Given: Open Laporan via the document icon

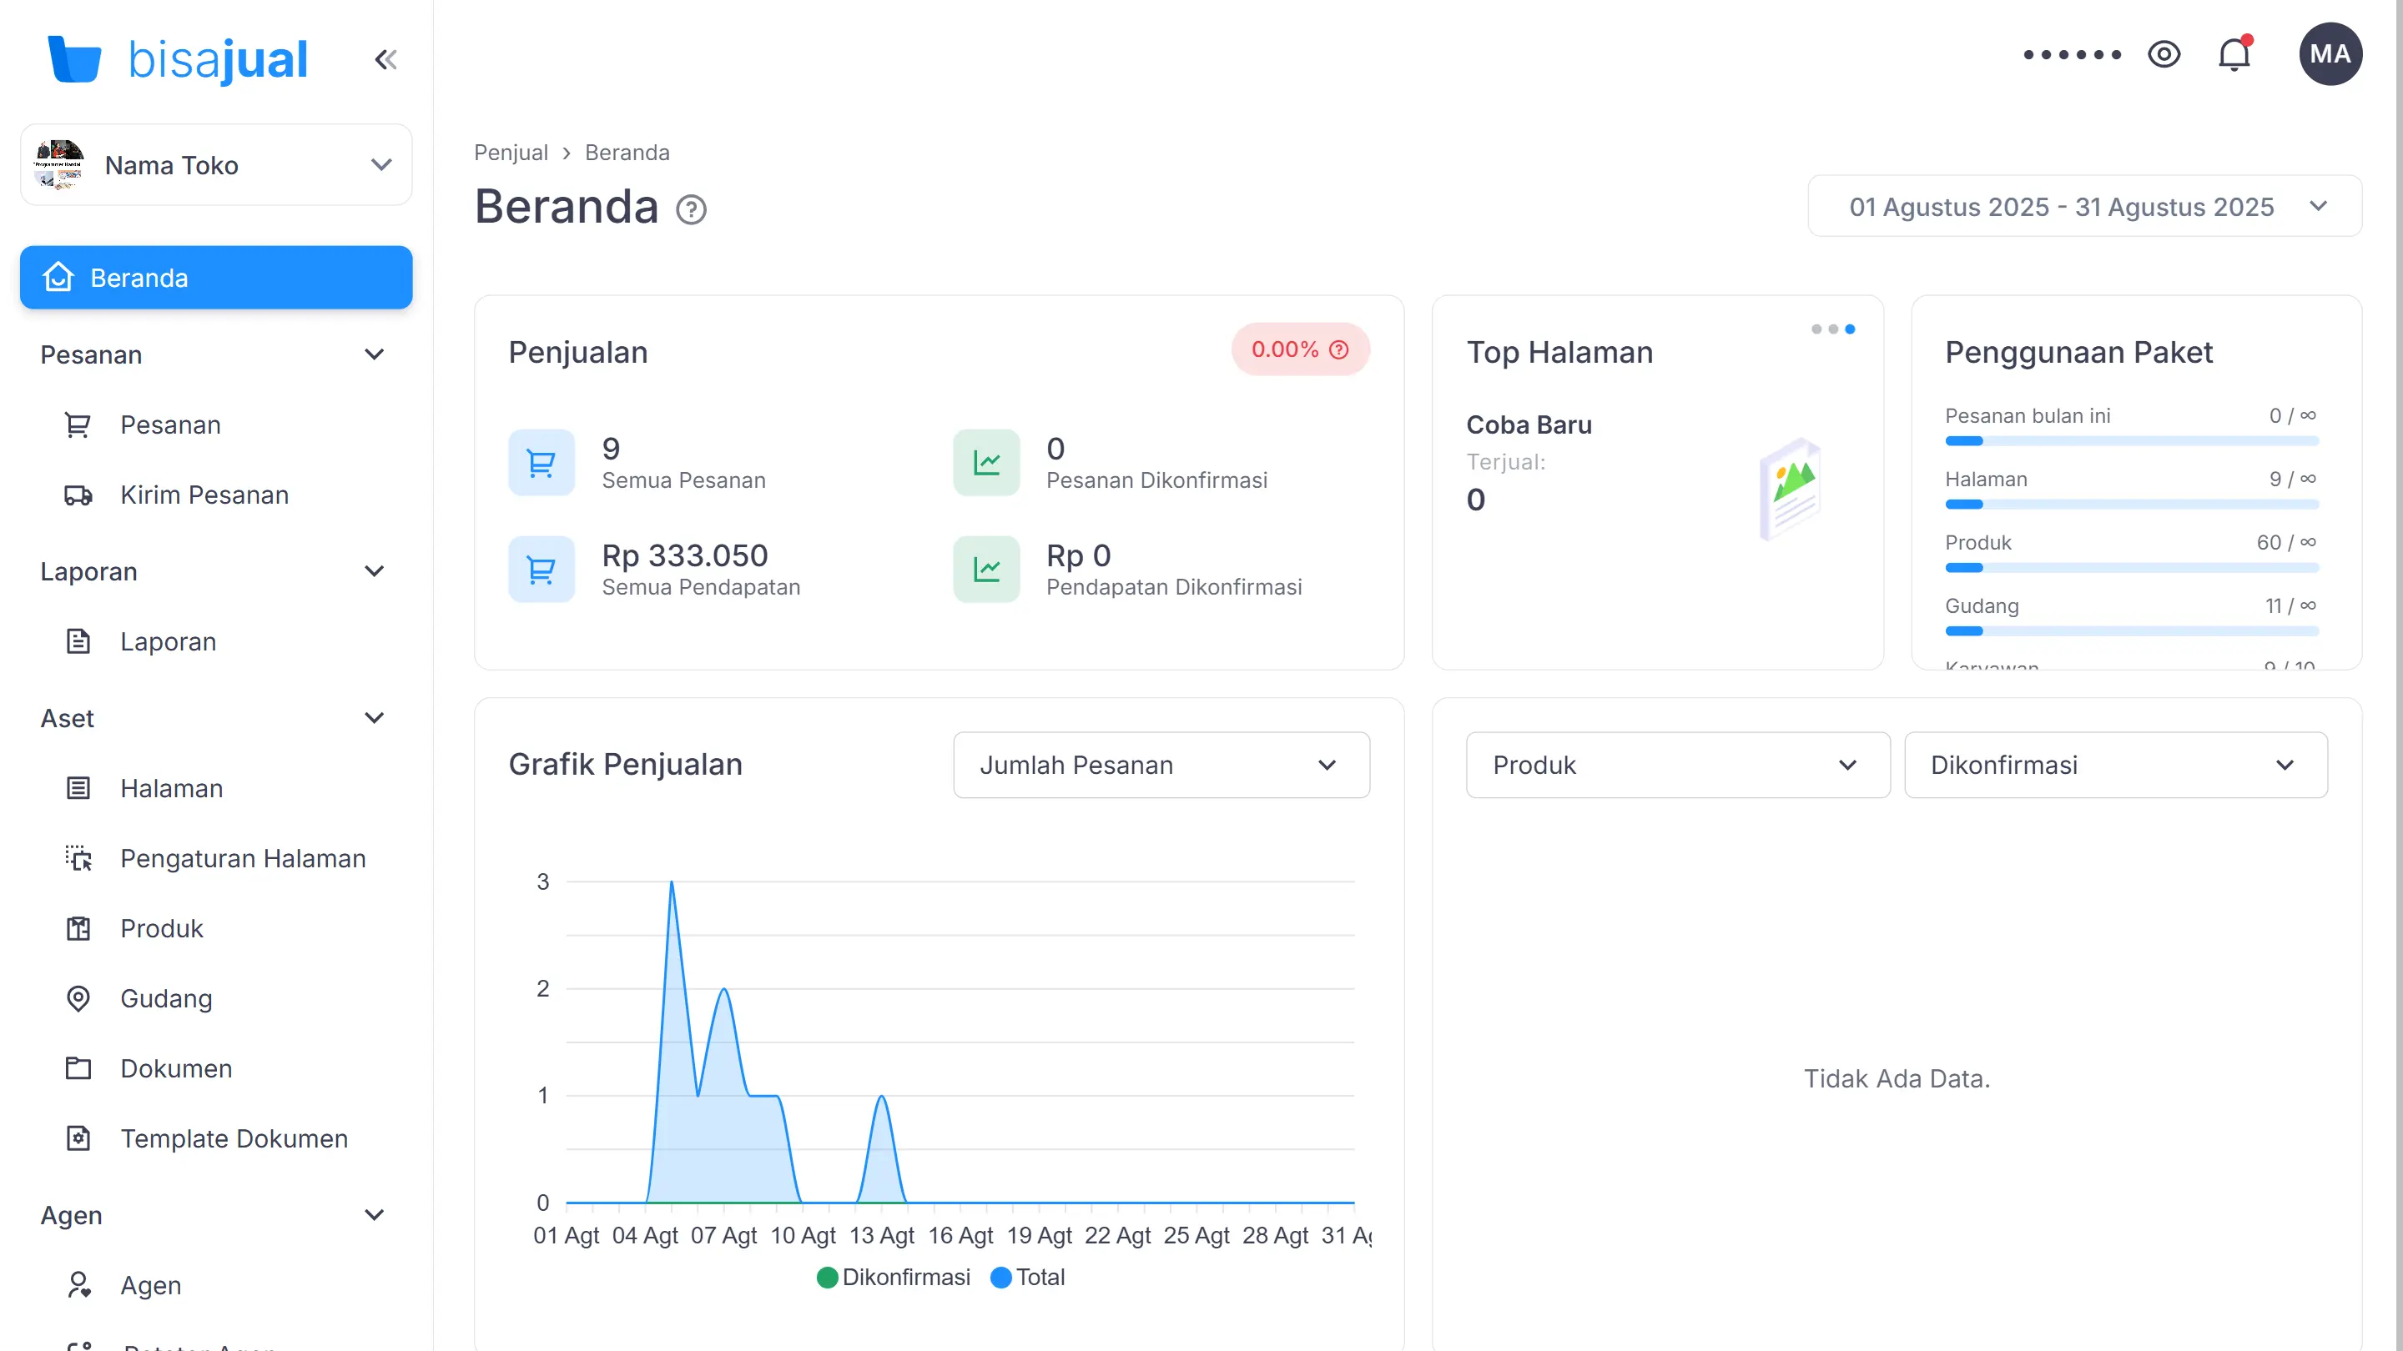Looking at the screenshot, I should 78,641.
